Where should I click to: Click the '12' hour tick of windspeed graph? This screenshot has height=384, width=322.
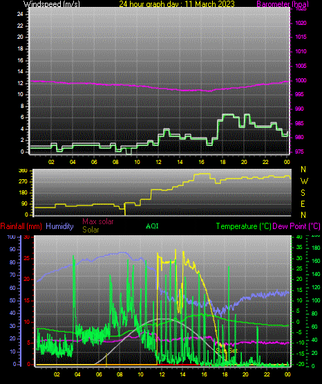pyautogui.click(x=158, y=162)
